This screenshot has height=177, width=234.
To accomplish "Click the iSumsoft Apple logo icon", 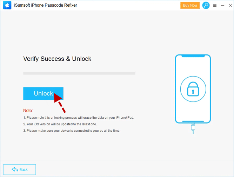I will [x=7, y=5].
